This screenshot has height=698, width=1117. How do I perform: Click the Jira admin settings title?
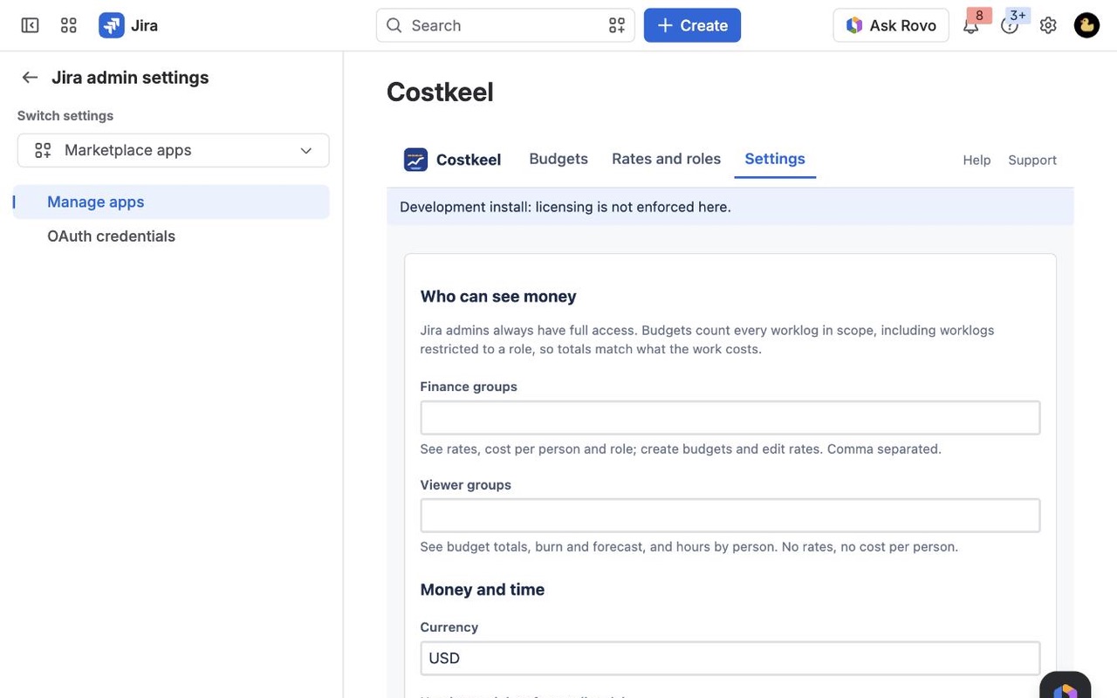(130, 78)
